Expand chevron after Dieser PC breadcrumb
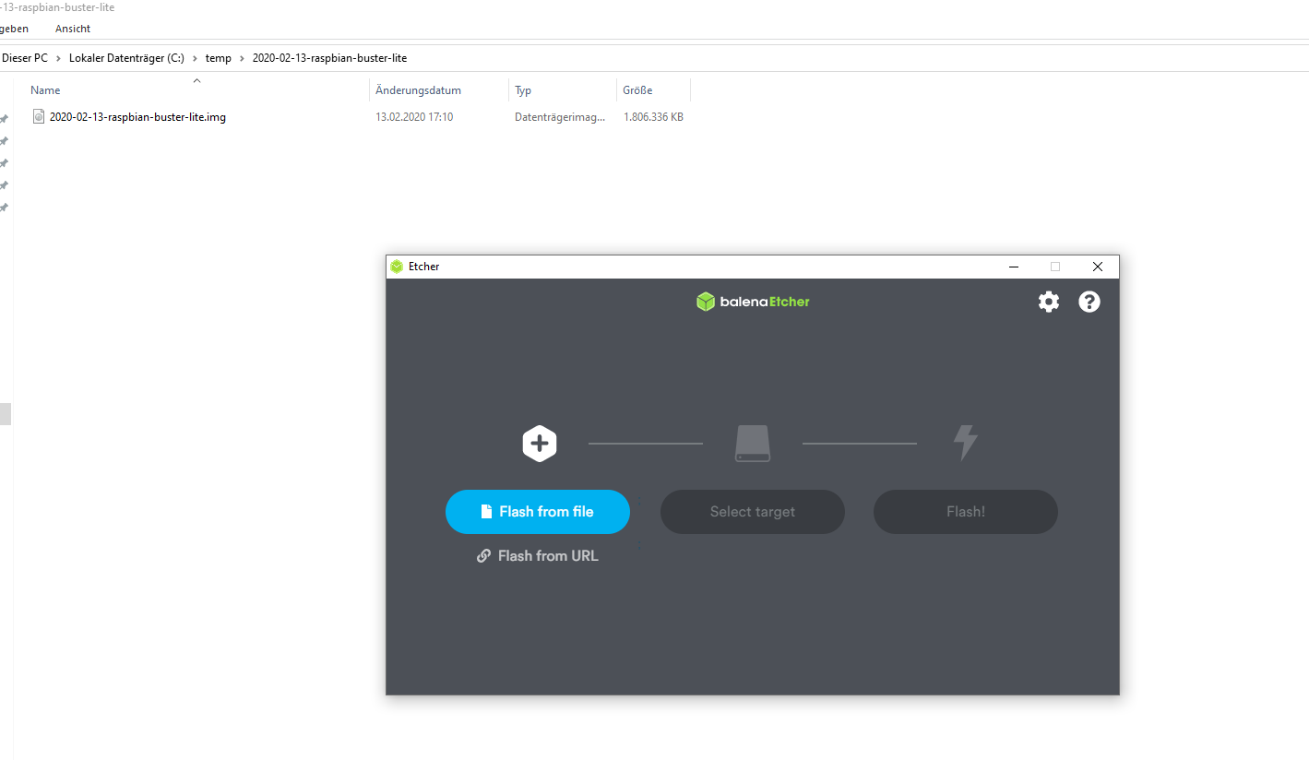The height and width of the screenshot is (760, 1309). pos(59,58)
